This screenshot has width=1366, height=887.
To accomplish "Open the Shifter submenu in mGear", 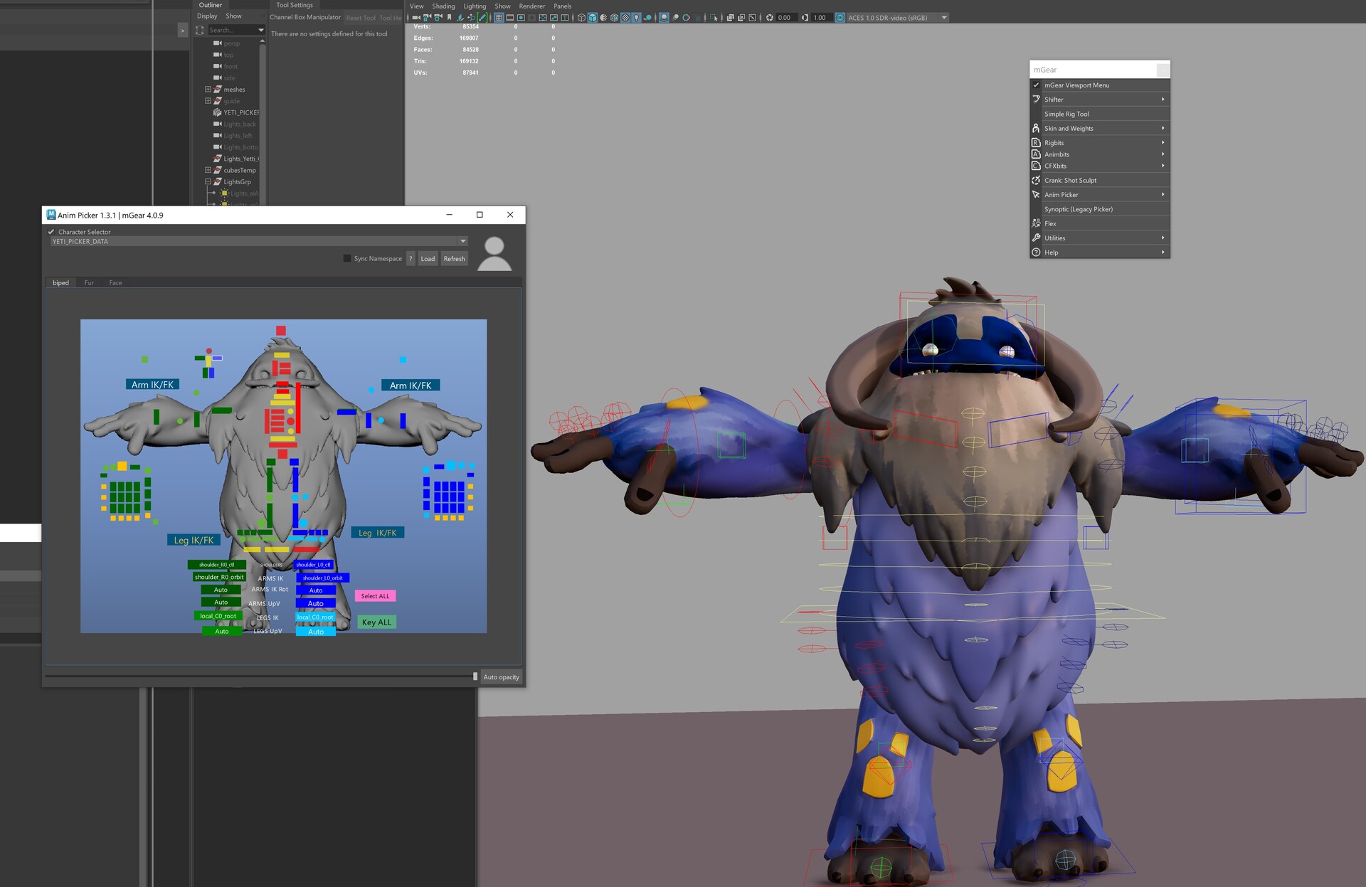I will click(1054, 100).
